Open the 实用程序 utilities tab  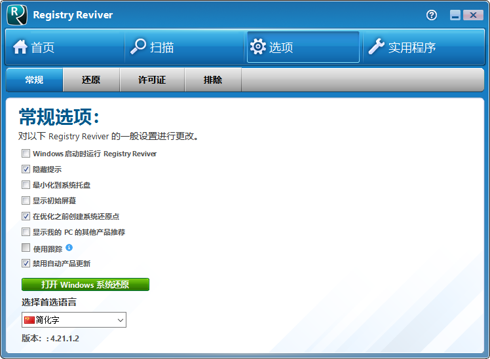[x=423, y=47]
